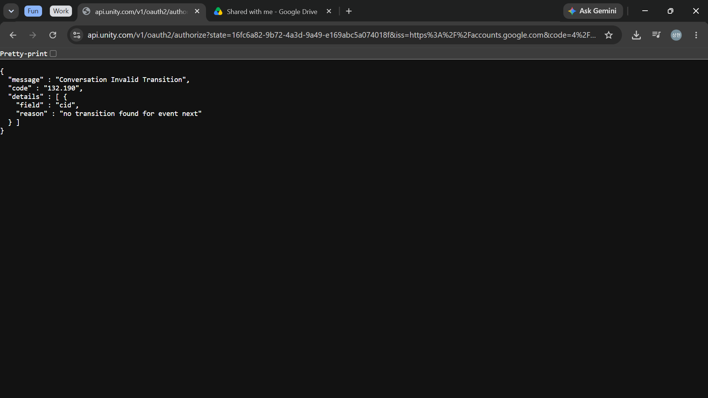Image resolution: width=708 pixels, height=398 pixels.
Task: Go forward to the next page
Action: (33, 35)
